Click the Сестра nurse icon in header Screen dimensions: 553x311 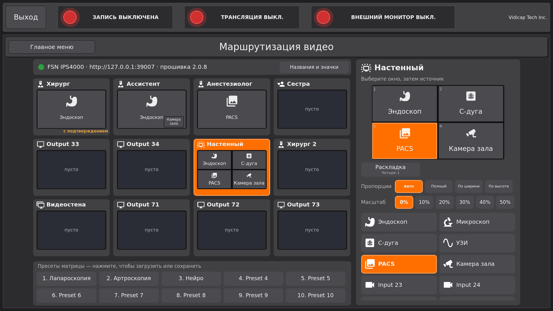281,84
